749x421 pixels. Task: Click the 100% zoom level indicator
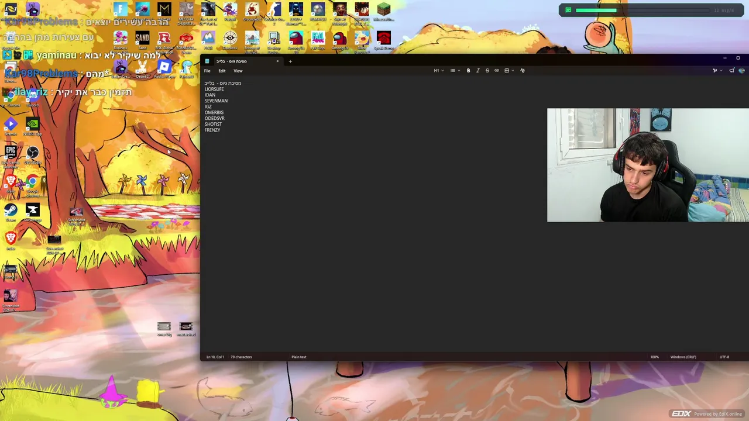pos(654,357)
